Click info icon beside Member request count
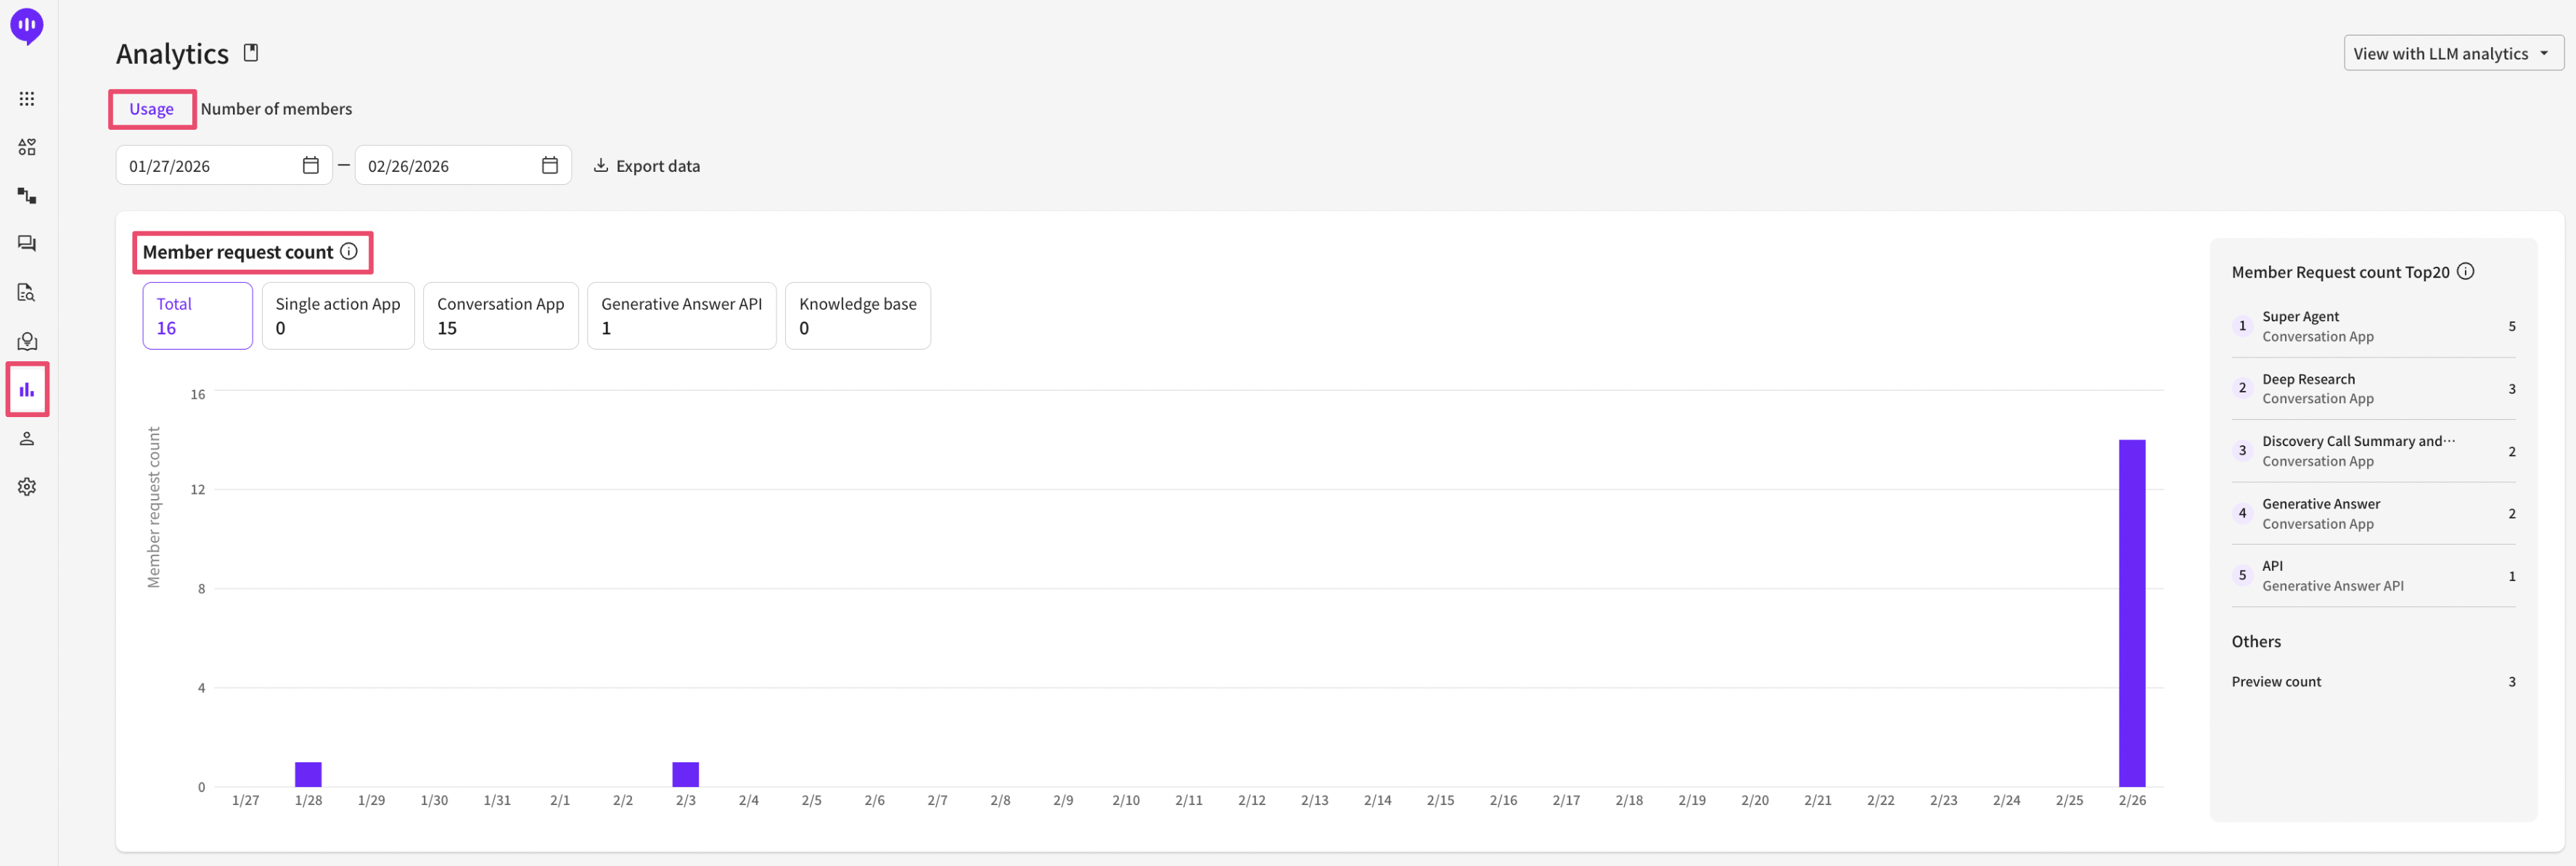This screenshot has height=866, width=2576. point(349,252)
